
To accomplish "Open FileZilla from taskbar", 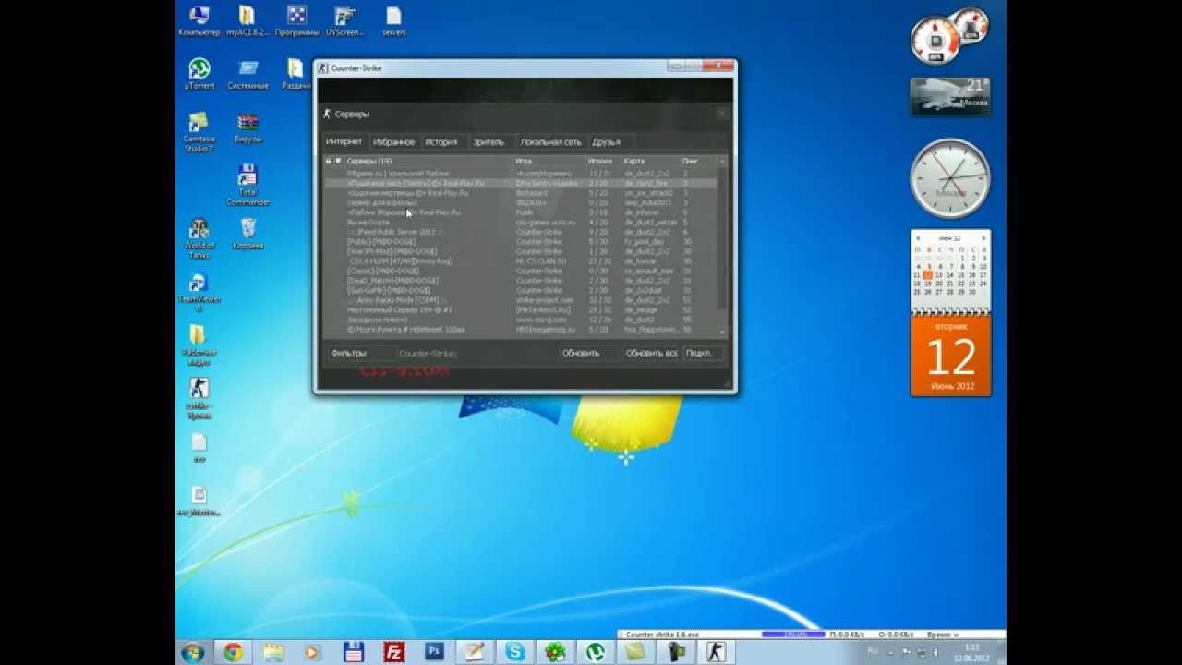I will pyautogui.click(x=393, y=652).
